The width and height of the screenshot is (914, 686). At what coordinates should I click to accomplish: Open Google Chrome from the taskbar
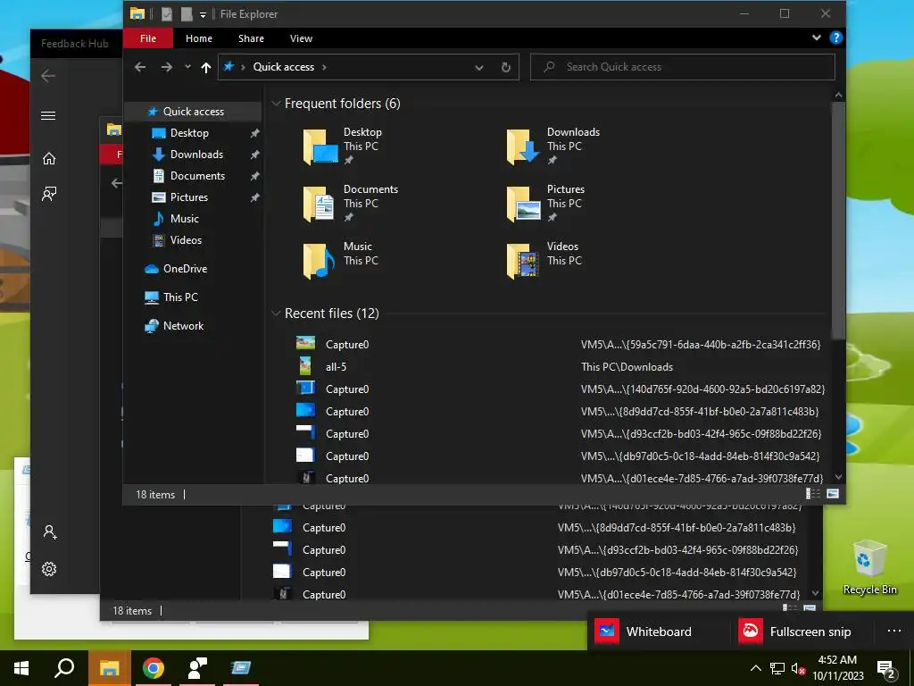coord(154,668)
